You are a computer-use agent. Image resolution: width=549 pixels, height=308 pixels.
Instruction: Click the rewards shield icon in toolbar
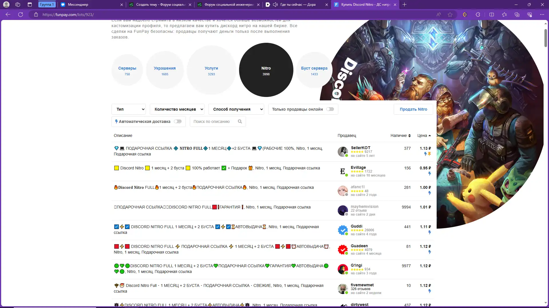(x=465, y=15)
